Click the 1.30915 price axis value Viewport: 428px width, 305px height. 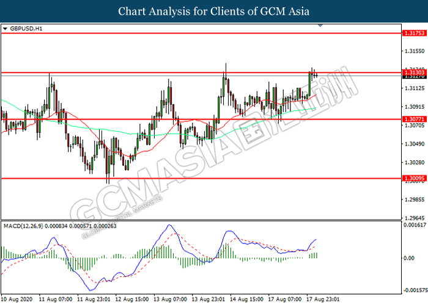coord(415,107)
